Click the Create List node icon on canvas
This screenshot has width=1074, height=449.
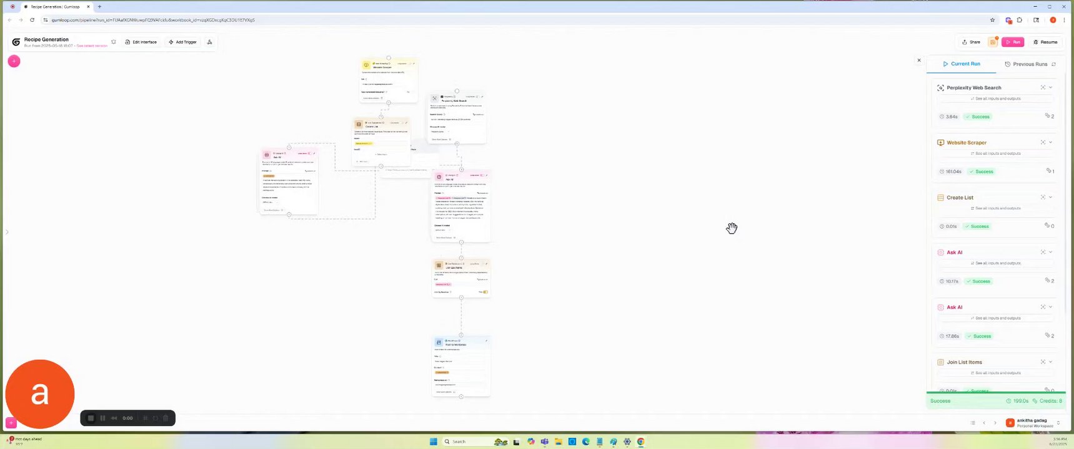[x=359, y=124]
